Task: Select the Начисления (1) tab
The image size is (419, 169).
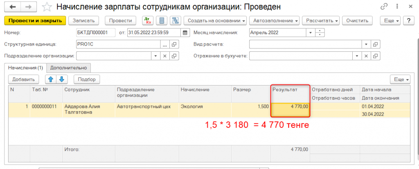Action: [x=25, y=68]
